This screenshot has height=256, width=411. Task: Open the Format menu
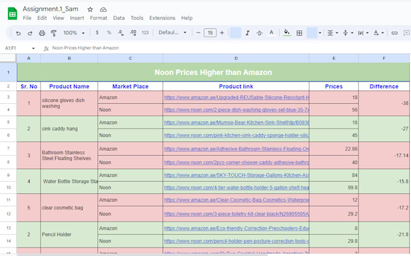tap(99, 18)
